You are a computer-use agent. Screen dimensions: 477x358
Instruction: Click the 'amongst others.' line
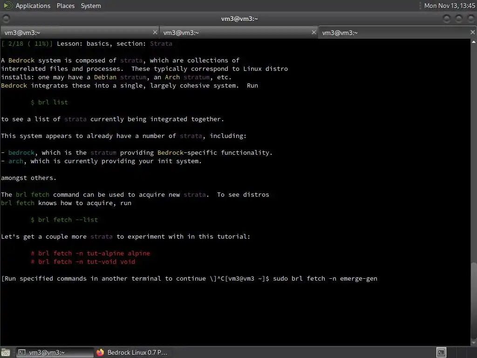(28, 178)
